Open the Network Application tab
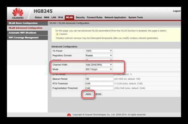This screenshot has height=124, width=188. point(115,17)
